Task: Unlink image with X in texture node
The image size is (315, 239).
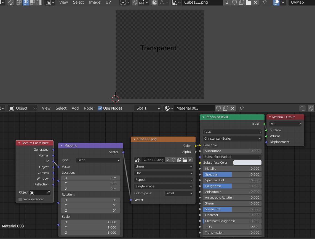Action: pos(190,160)
